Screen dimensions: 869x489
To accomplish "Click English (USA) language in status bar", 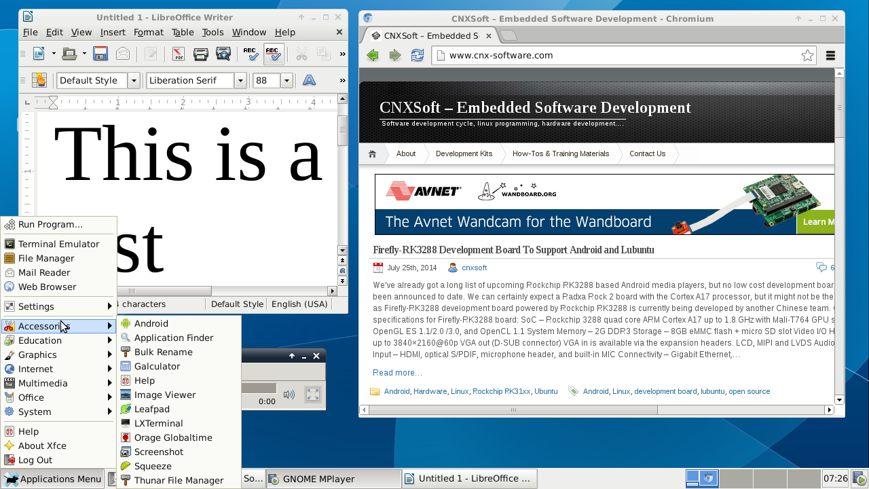I will click(x=299, y=304).
